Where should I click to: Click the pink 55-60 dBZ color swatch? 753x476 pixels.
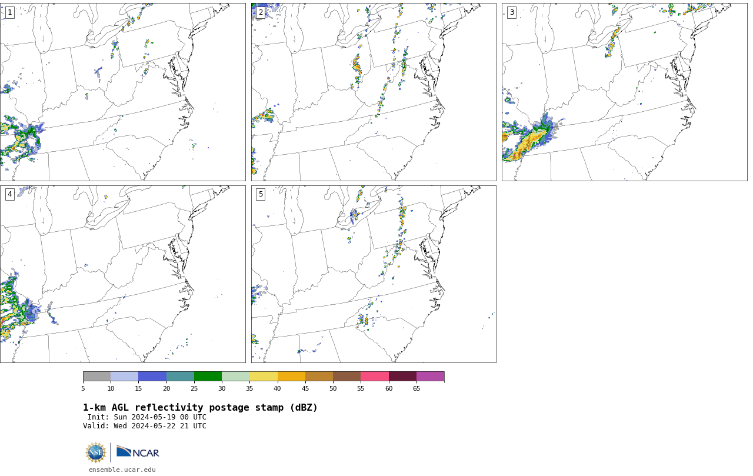pyautogui.click(x=375, y=377)
